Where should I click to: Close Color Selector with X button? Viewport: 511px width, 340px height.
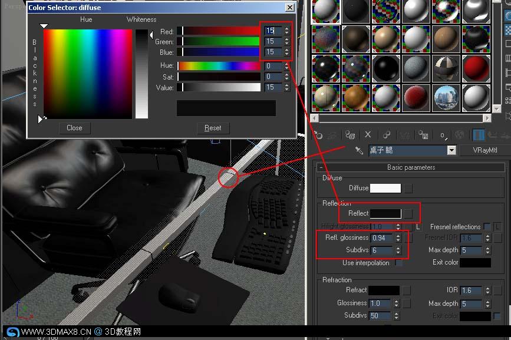coord(290,8)
